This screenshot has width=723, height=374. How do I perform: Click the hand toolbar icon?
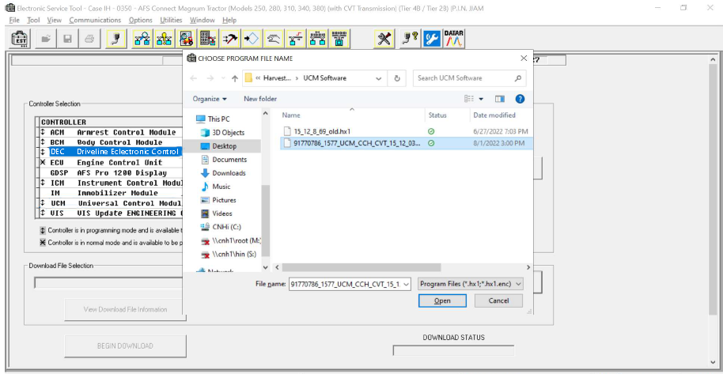(274, 39)
